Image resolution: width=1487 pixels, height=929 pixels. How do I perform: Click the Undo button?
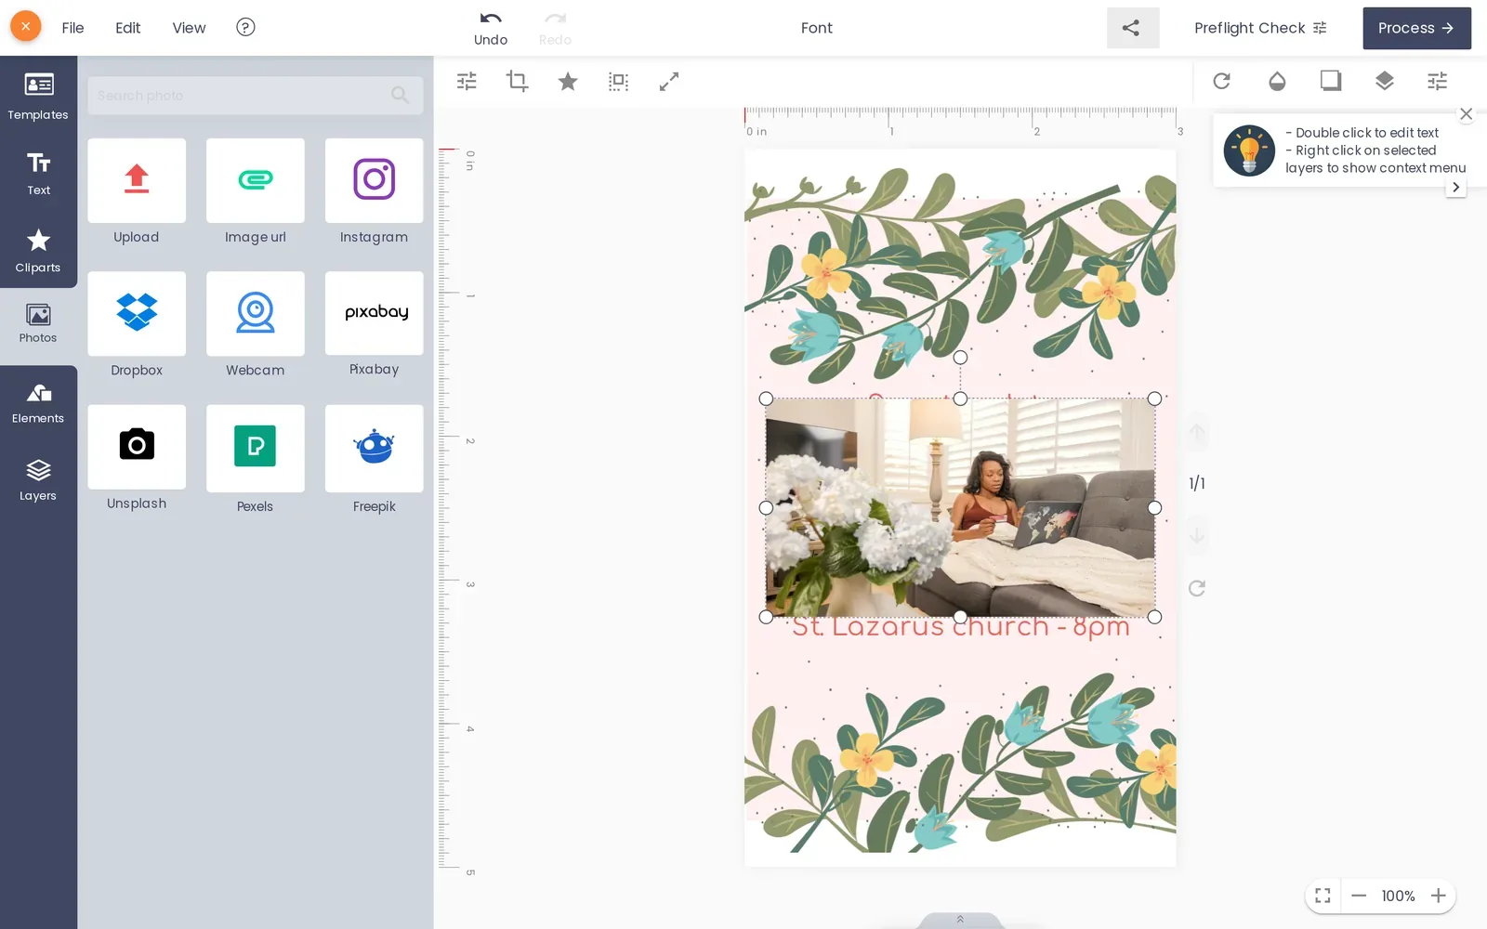(491, 29)
